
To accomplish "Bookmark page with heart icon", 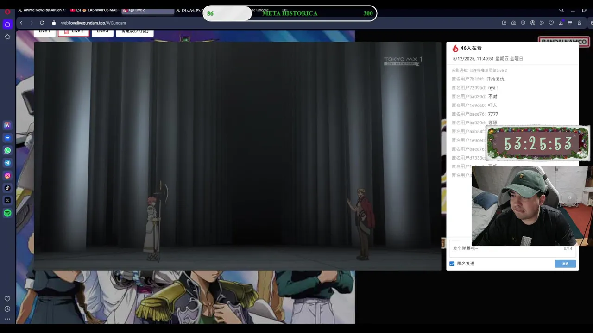I will coord(551,23).
